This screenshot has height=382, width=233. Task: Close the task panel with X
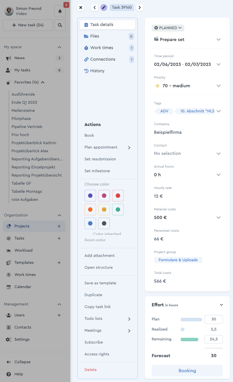pyautogui.click(x=81, y=8)
